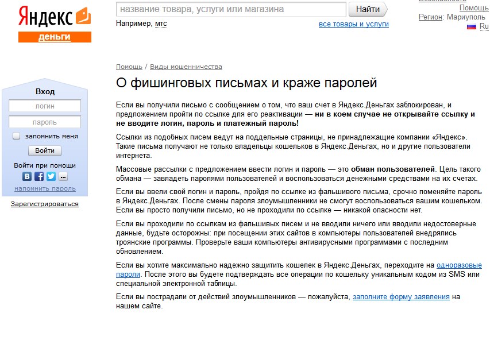Click the "мтс" example search link
The image size is (490, 352).
pyautogui.click(x=161, y=24)
